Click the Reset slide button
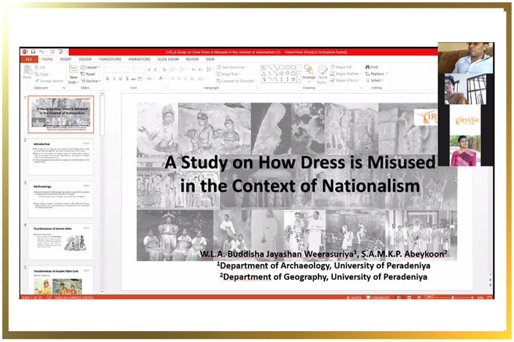 coord(88,74)
